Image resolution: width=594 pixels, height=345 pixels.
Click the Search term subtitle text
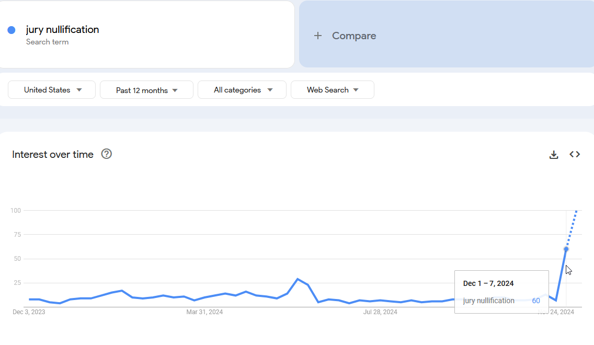48,42
